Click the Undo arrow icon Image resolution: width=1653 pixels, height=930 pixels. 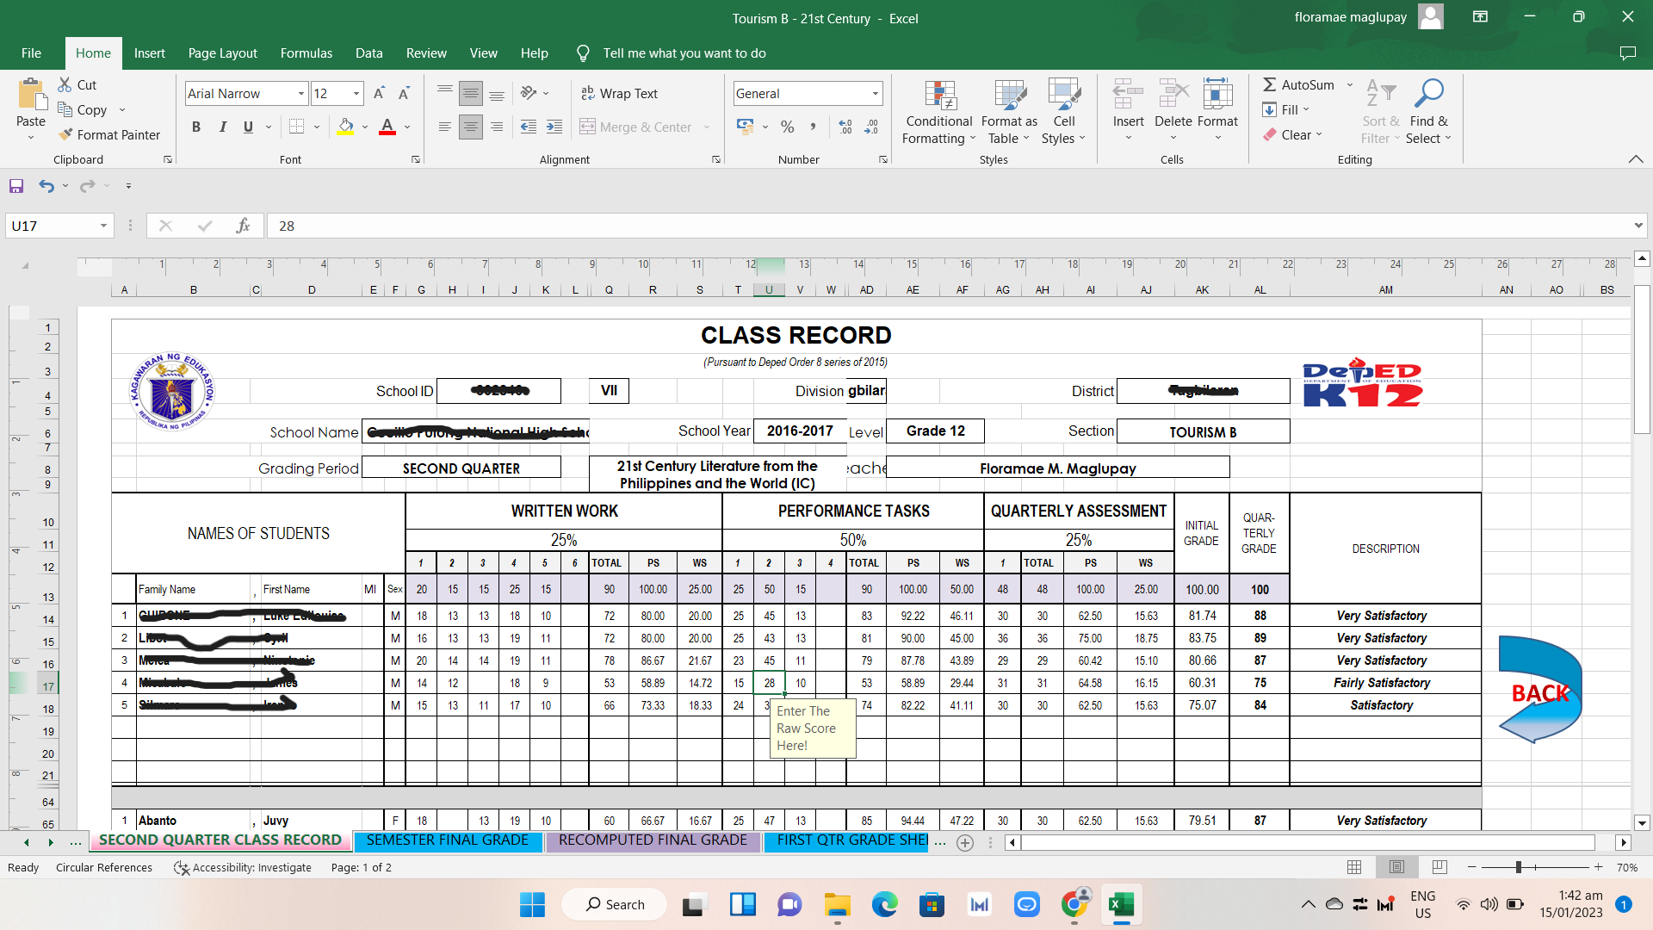coord(46,186)
